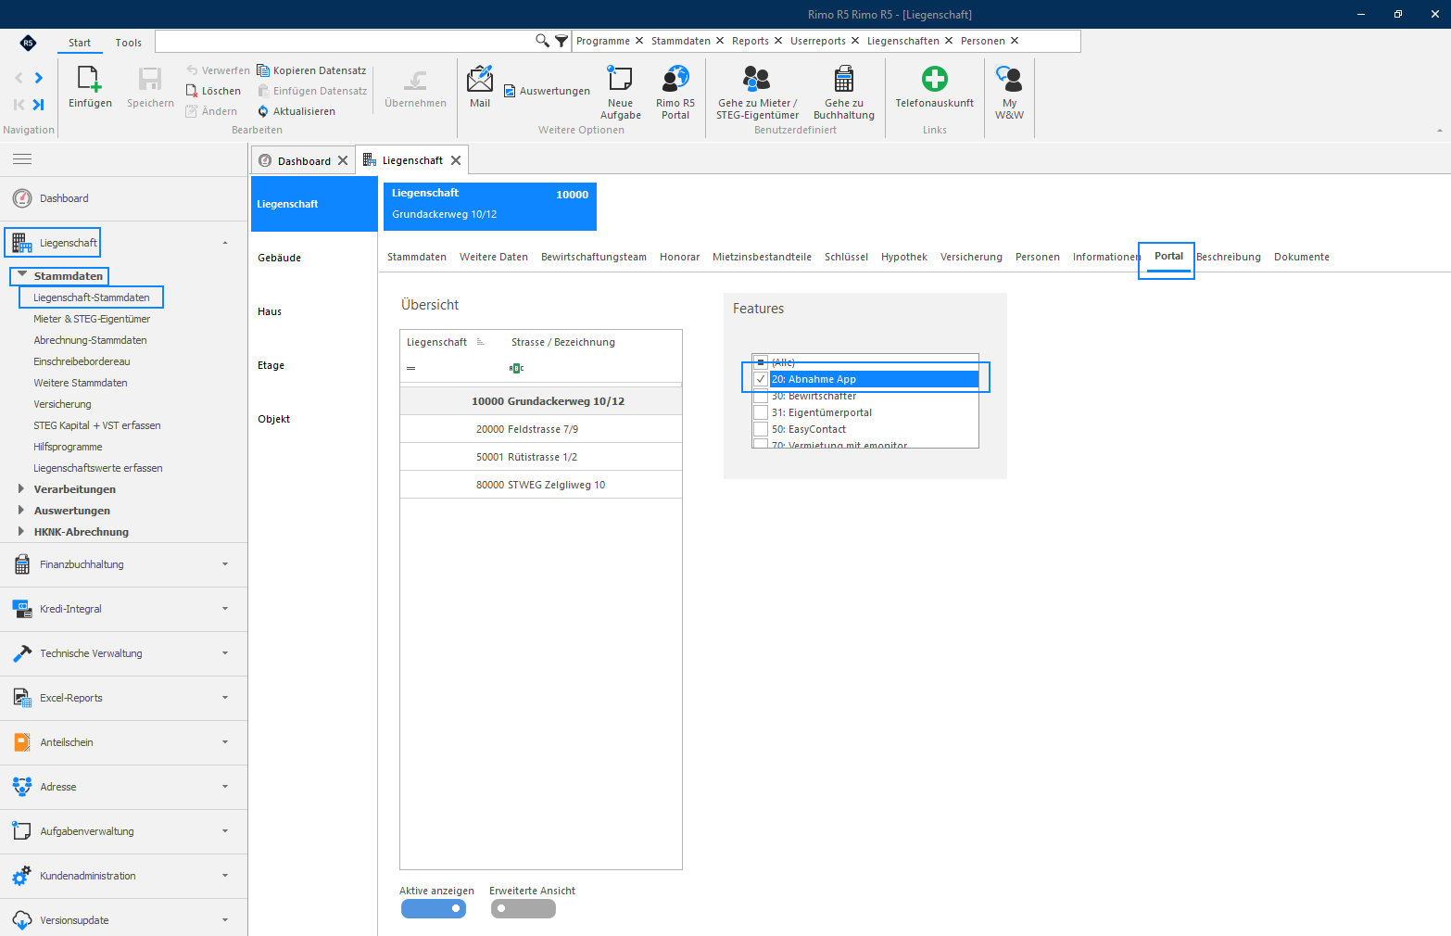Collapse the Stammdaten tree node

(22, 275)
